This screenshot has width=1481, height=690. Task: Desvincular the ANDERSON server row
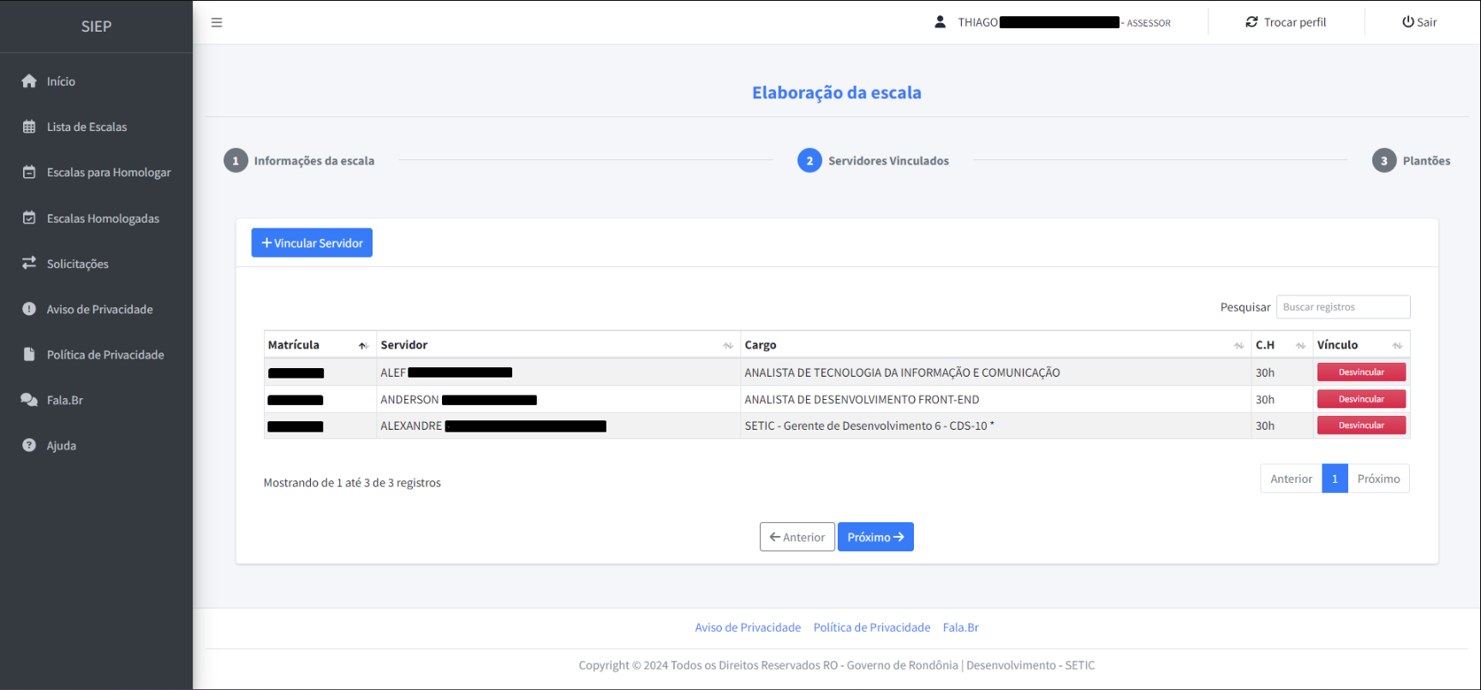pos(1361,399)
